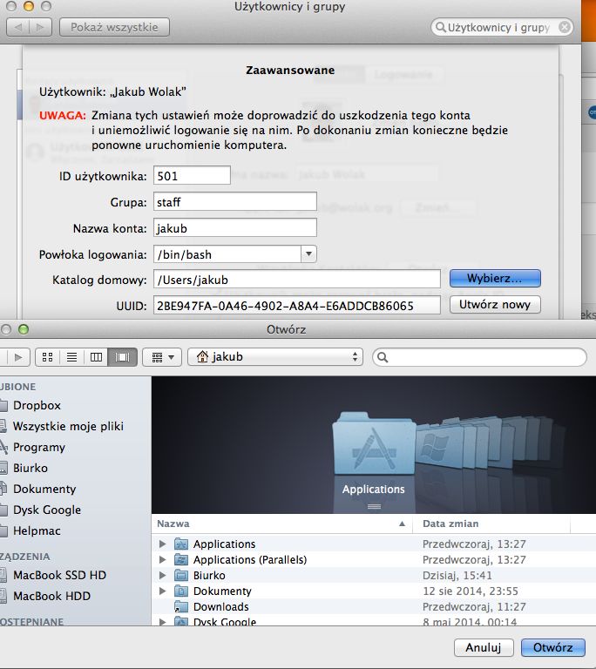Click the Nazwa konta field
596x669 pixels.
[x=235, y=228]
